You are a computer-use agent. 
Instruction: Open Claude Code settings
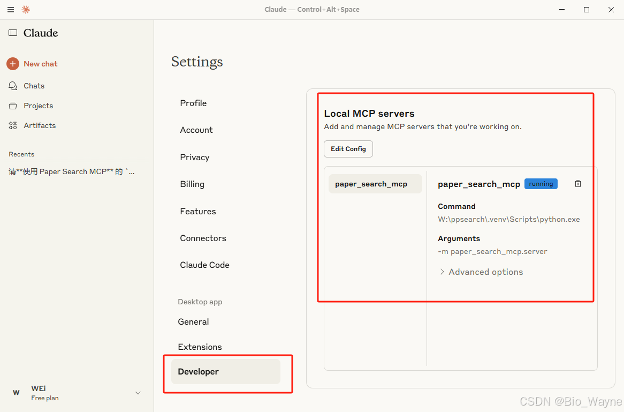pyautogui.click(x=204, y=265)
